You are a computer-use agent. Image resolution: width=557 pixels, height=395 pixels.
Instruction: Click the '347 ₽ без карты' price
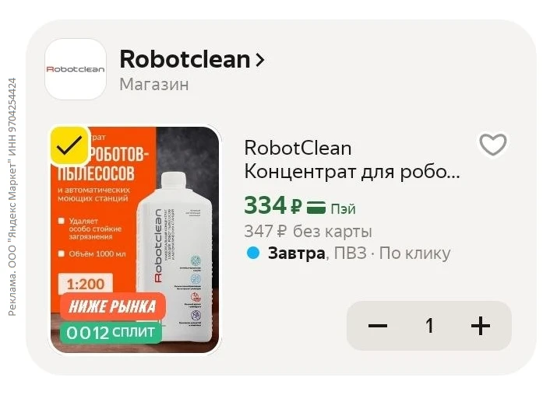pyautogui.click(x=308, y=232)
